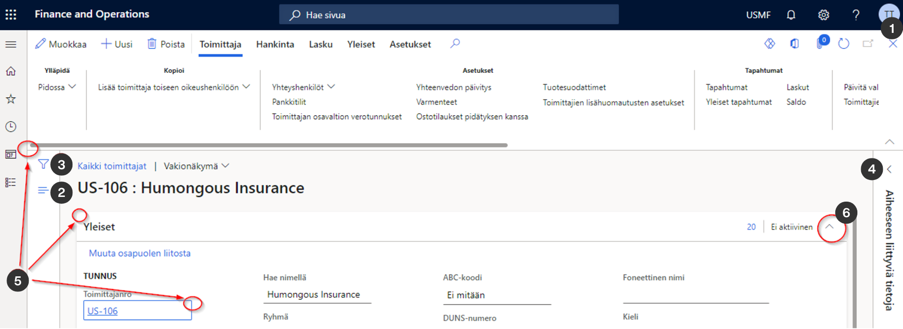Screen dimensions: 903x329
Task: Click the page vertical scrollbar
Action: (x=854, y=273)
